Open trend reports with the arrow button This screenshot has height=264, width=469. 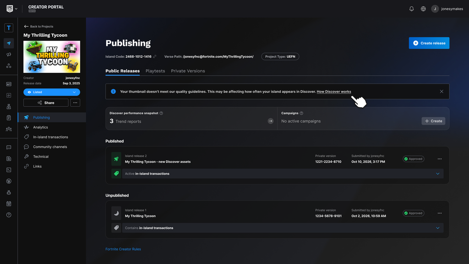click(x=270, y=121)
